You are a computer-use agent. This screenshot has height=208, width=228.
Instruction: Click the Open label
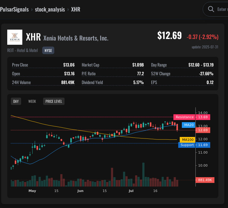point(16,73)
